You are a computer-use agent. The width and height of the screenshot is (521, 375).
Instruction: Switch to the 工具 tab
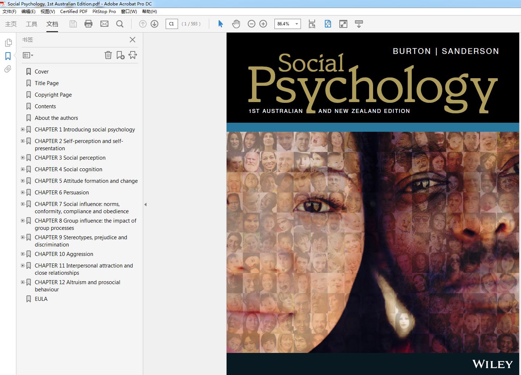32,24
